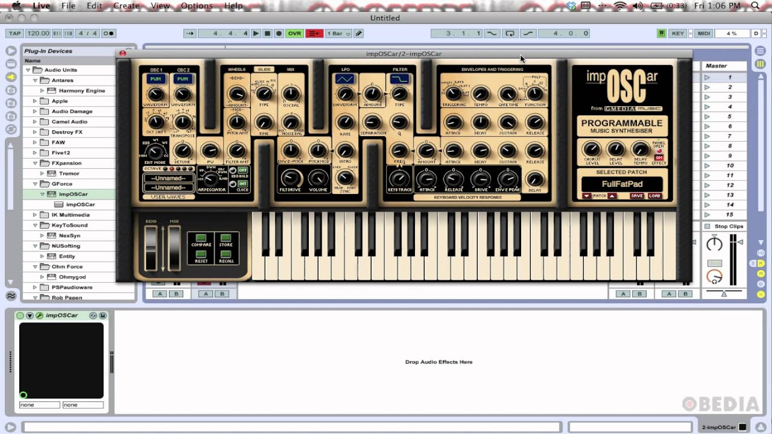
Task: Click the CHORUS LEVEL knob
Action: pyautogui.click(x=591, y=149)
